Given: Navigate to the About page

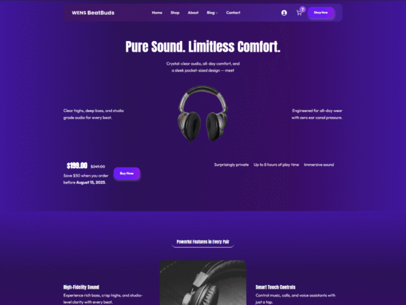Looking at the screenshot, I should coord(193,13).
